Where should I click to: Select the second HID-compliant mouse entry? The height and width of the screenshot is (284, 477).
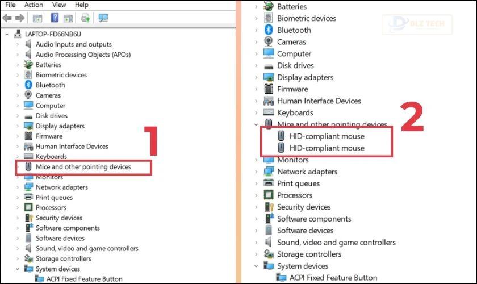(327, 148)
